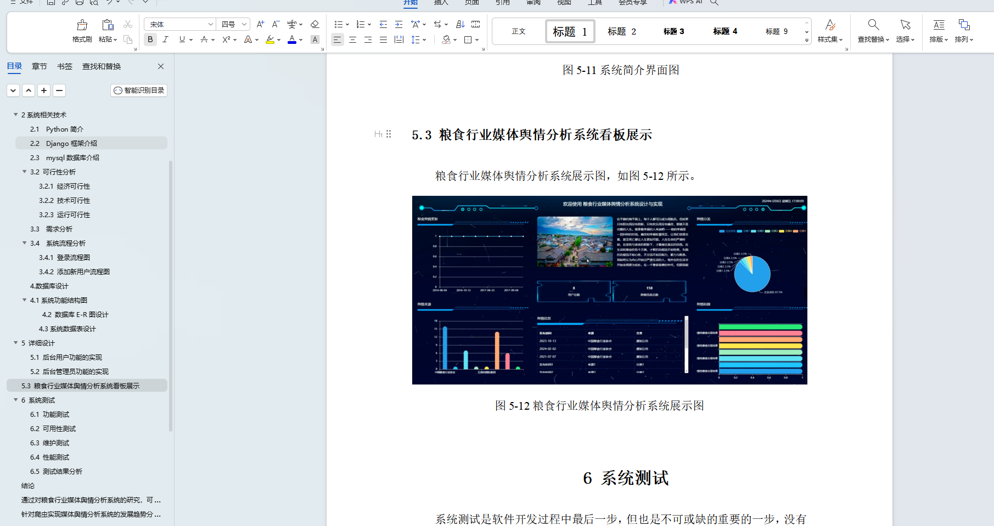994x526 pixels.
Task: Open the font size 四号 dropdown
Action: [244, 24]
